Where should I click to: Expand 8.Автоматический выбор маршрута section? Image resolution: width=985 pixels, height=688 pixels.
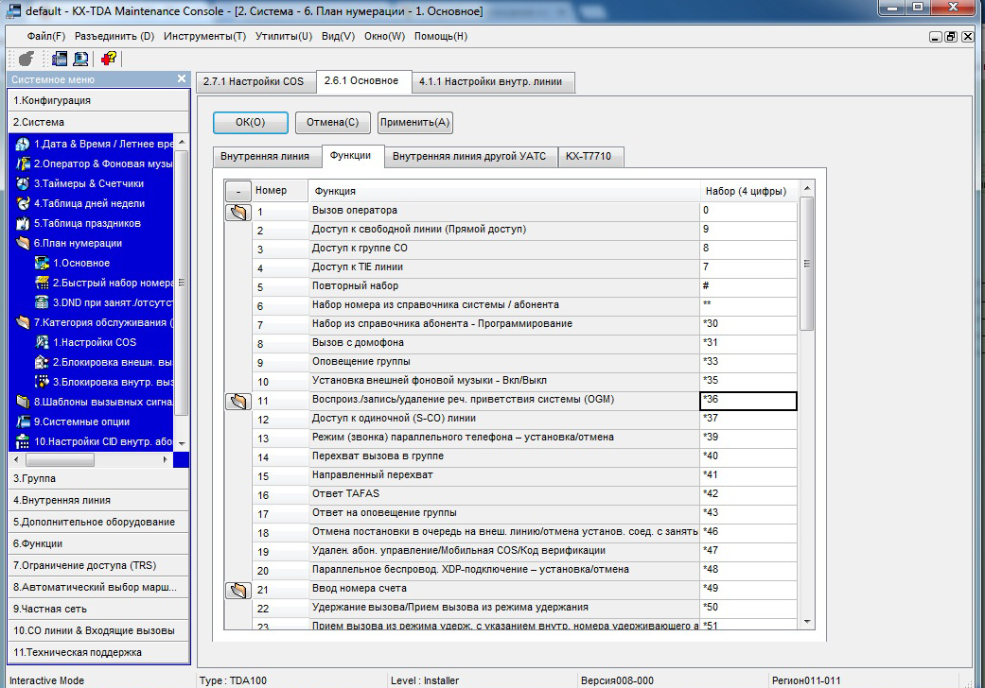[x=99, y=588]
